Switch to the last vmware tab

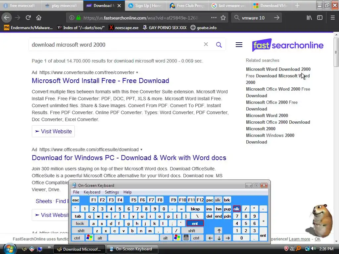(x=229, y=6)
